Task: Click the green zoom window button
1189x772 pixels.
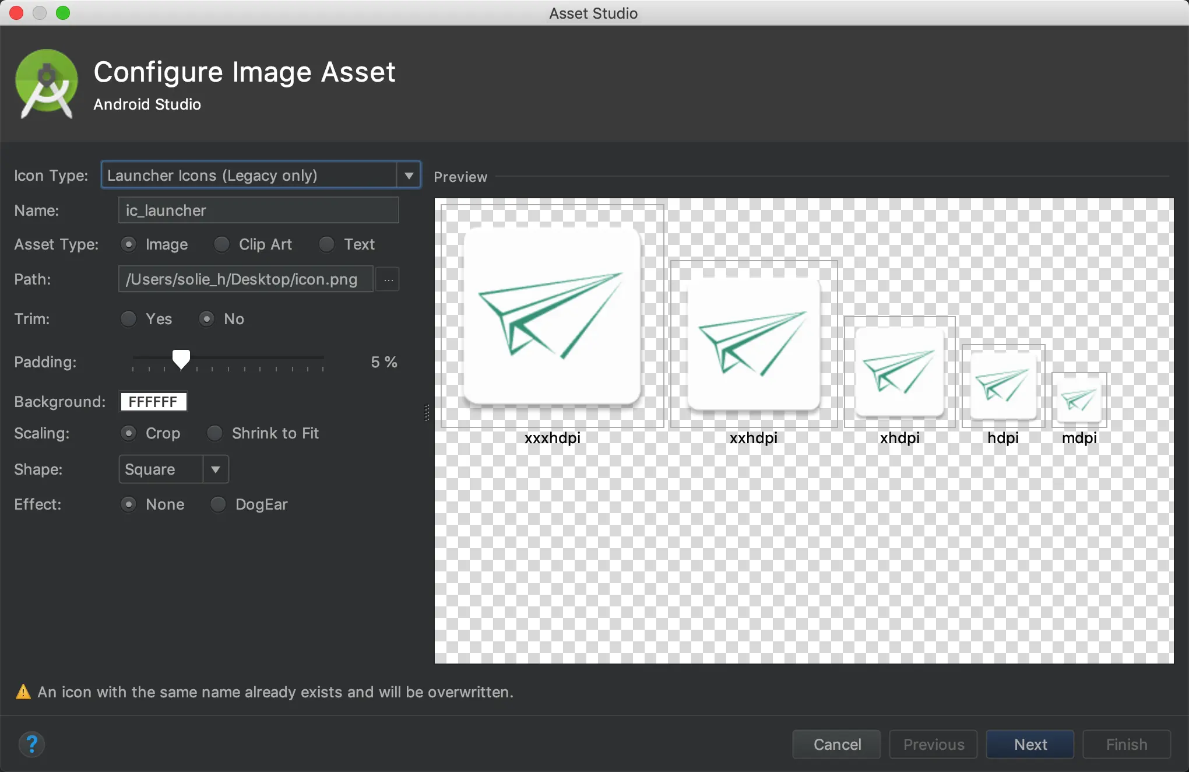Action: [63, 13]
